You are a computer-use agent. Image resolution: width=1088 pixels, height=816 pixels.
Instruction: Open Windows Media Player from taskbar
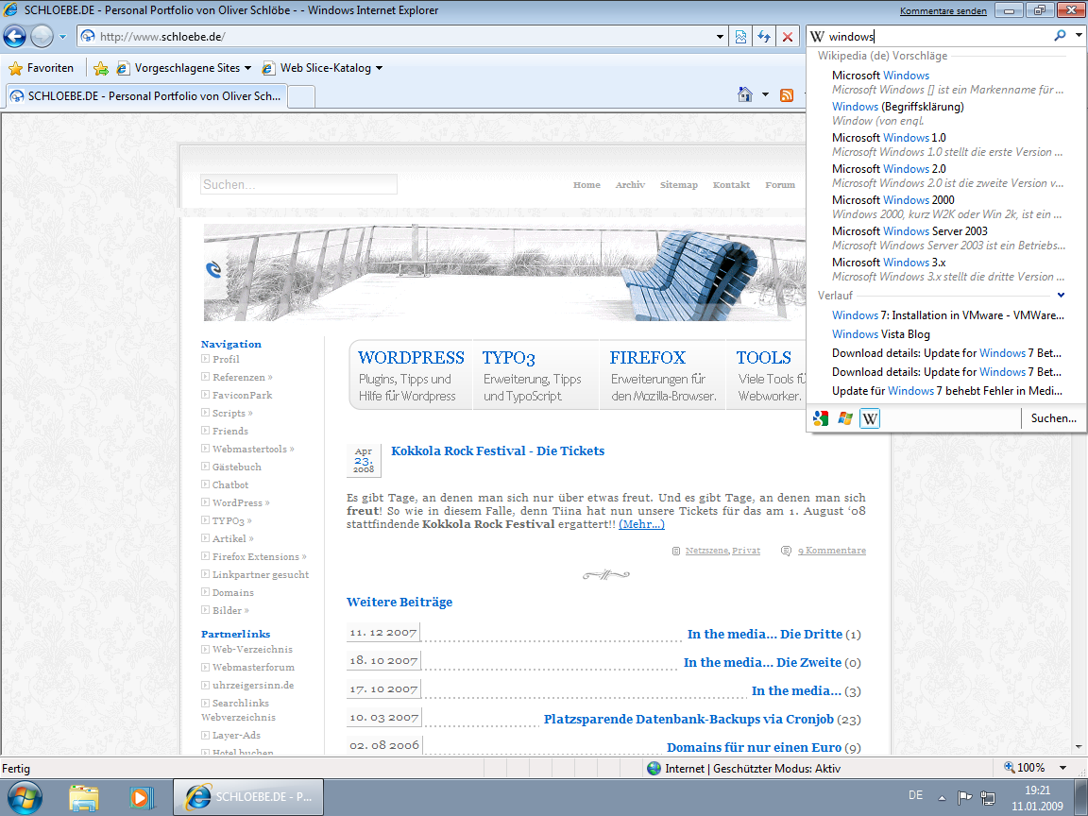[x=141, y=796]
